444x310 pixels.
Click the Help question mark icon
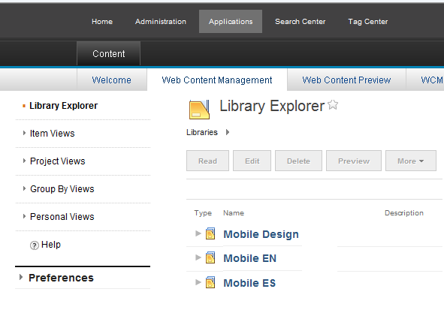point(35,245)
